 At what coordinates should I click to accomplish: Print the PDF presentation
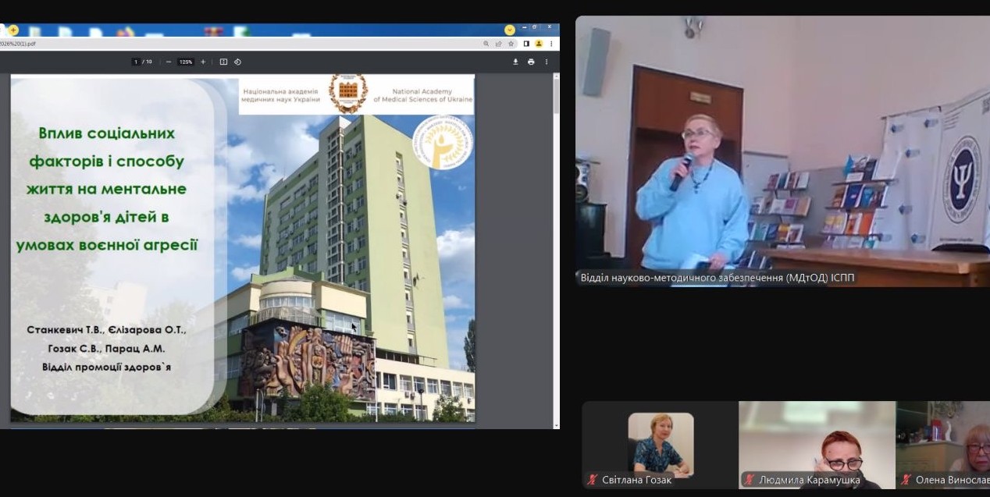point(531,62)
